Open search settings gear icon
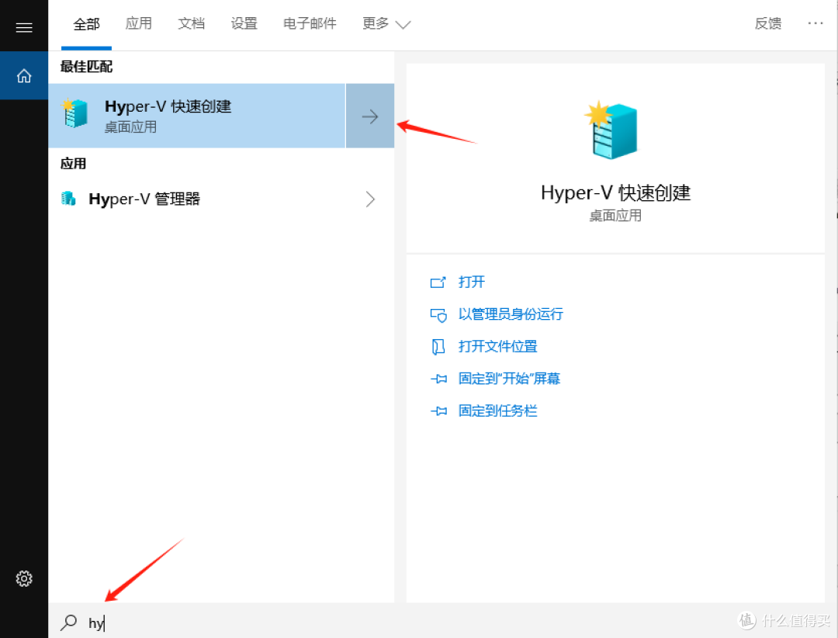This screenshot has width=838, height=638. click(24, 578)
